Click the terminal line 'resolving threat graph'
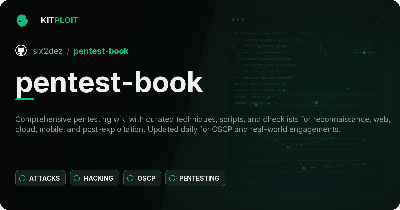 (x=261, y=46)
